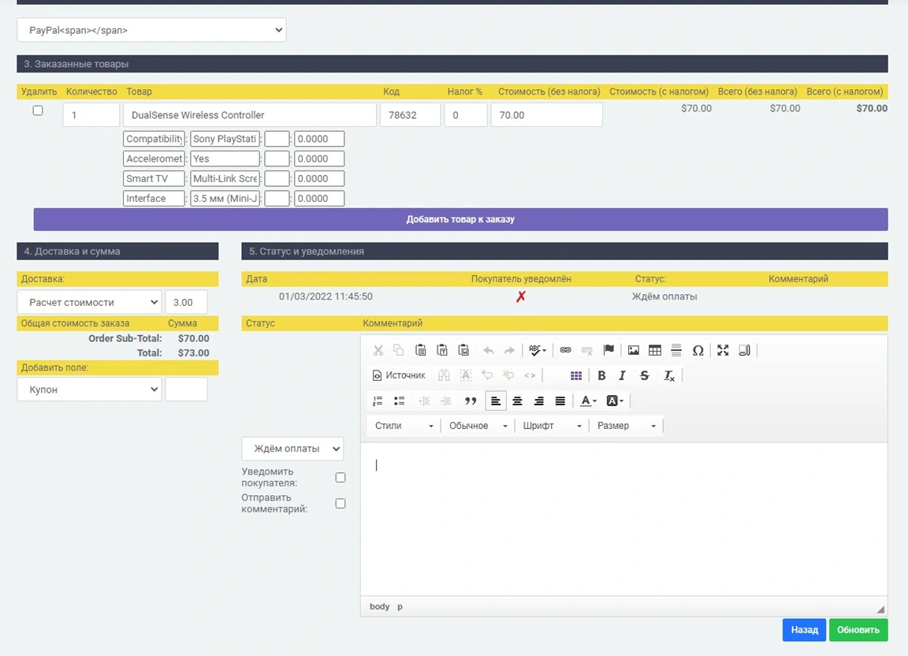Insert a block quote
Viewport: 908px width, 656px height.
(x=471, y=401)
